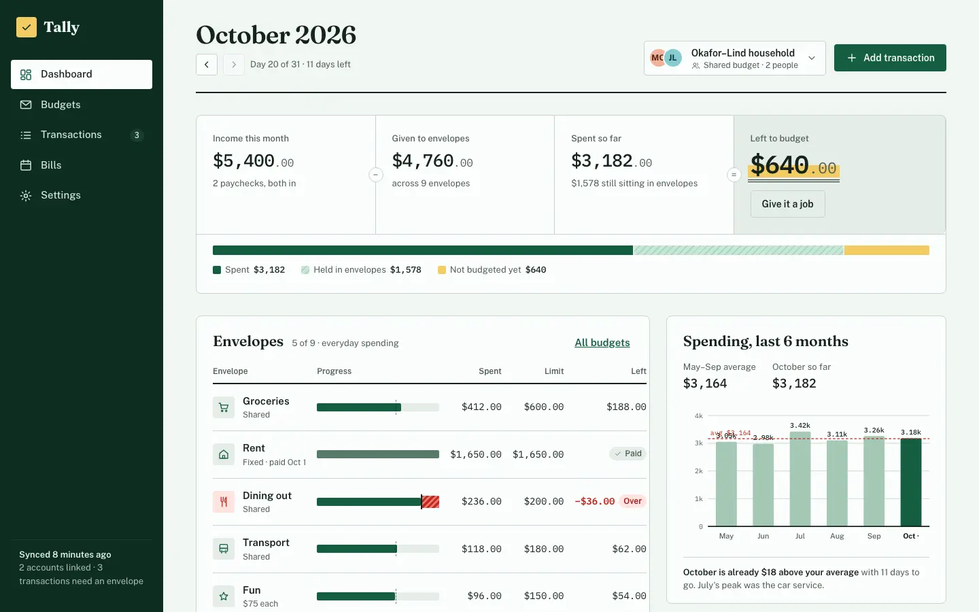This screenshot has height=612, width=979.
Task: Click the $5,400.00 income amount
Action: (x=254, y=161)
